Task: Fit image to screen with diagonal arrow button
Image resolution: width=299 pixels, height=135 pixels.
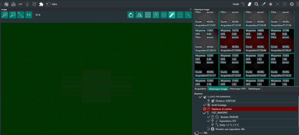Action: [21, 15]
